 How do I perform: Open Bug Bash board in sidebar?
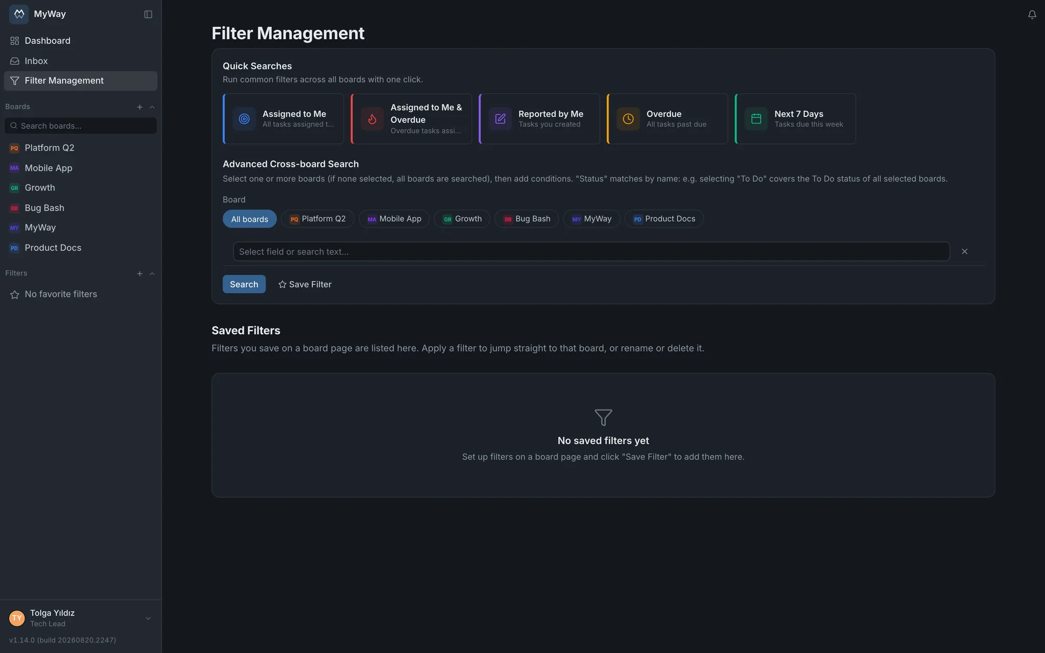click(x=80, y=208)
